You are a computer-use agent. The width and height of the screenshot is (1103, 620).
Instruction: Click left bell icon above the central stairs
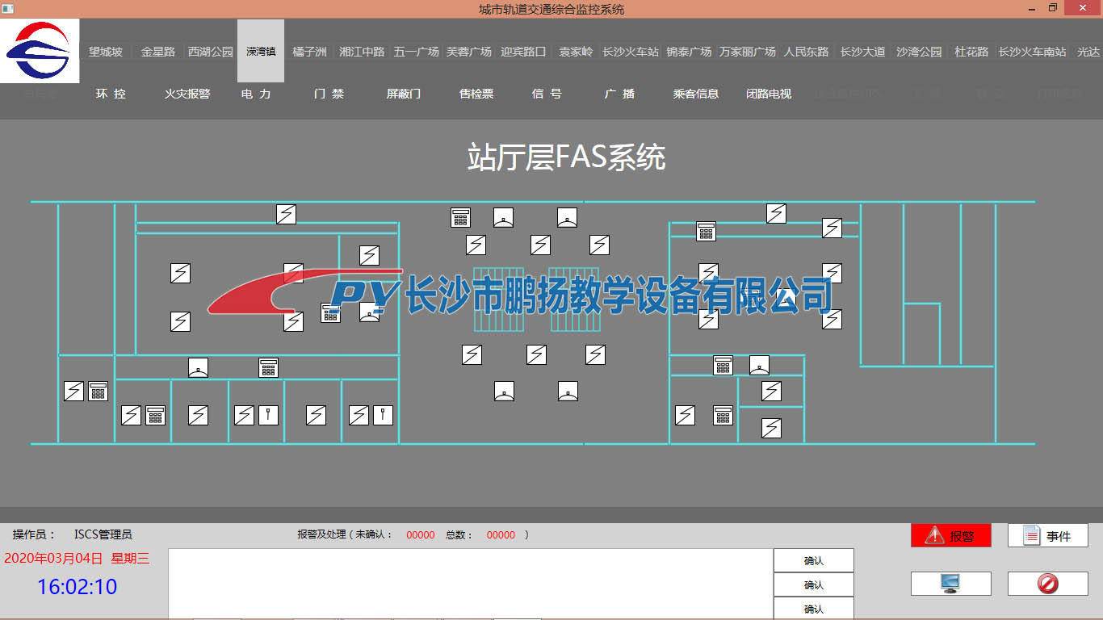[x=504, y=217]
